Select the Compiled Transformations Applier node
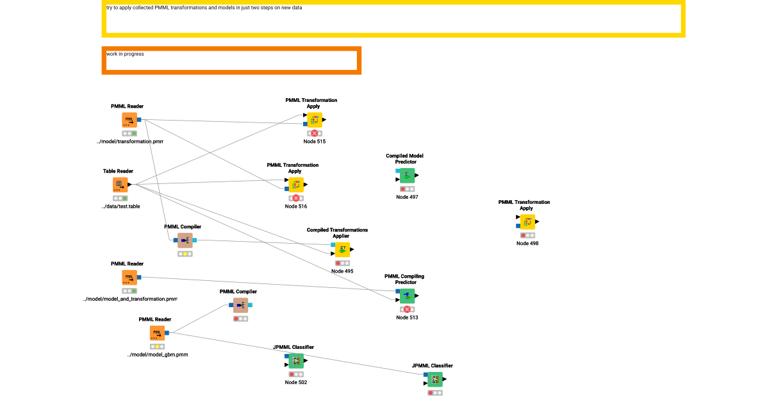Viewport: 769px width, 404px height. tap(342, 251)
